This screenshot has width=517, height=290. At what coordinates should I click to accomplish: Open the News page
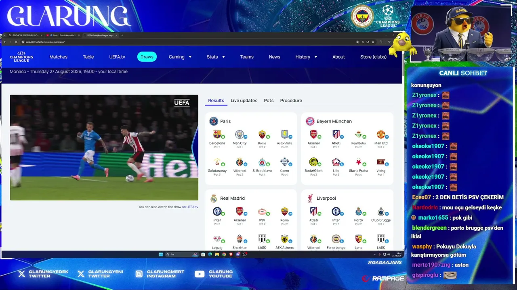275,57
